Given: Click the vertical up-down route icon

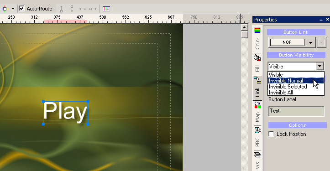Looking at the screenshot, I should coord(61,9).
